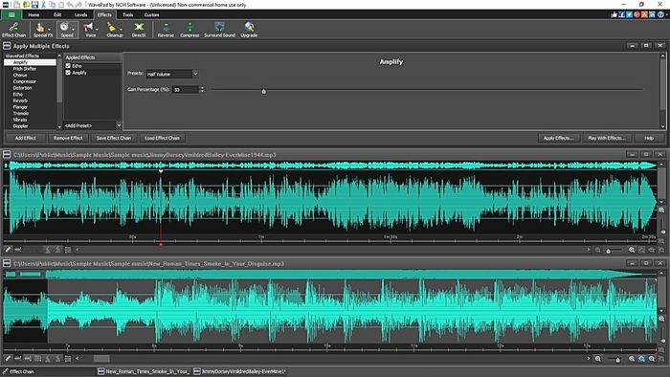
Task: Open the green main menu button
Action: (x=11, y=14)
